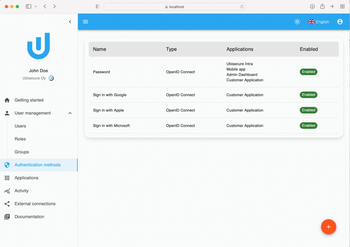Click the Applications grid icon
The height and width of the screenshot is (247, 350).
coord(7,178)
